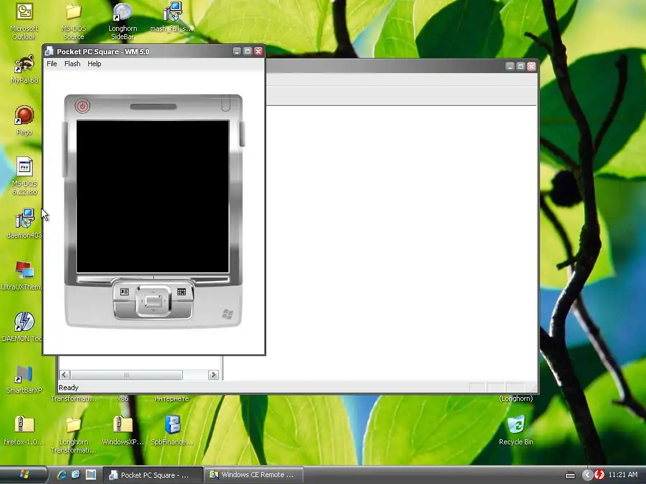Screen dimensions: 646x484
Task: Click the second Quick Launch browser icon
Action: point(76,475)
